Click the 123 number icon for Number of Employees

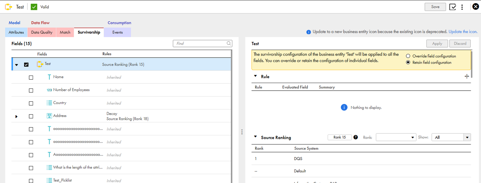(x=49, y=90)
